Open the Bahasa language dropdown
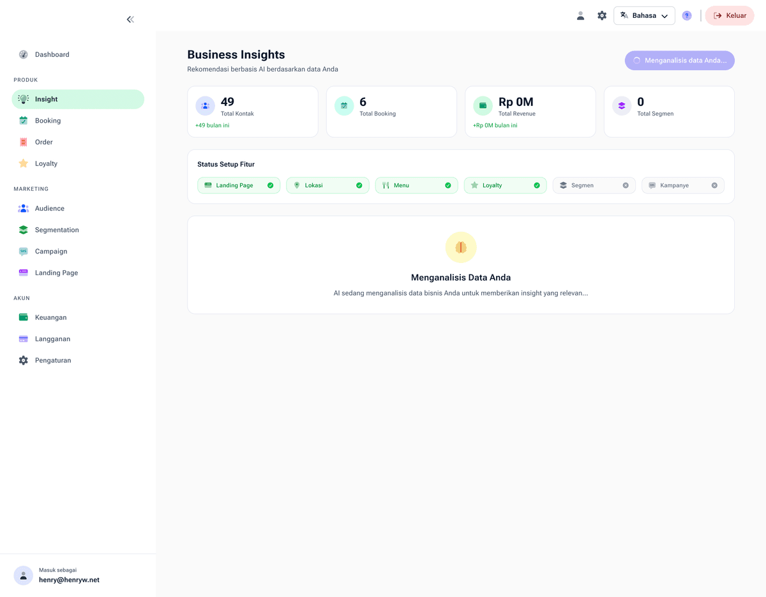Image resolution: width=766 pixels, height=597 pixels. pyautogui.click(x=643, y=15)
